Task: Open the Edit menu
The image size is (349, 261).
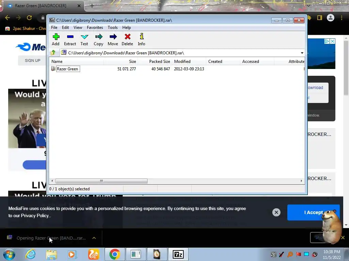Action: click(x=65, y=28)
